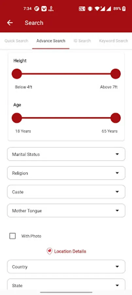The image size is (132, 295).
Task: Switch to the ID Search tab
Action: [x=82, y=41]
